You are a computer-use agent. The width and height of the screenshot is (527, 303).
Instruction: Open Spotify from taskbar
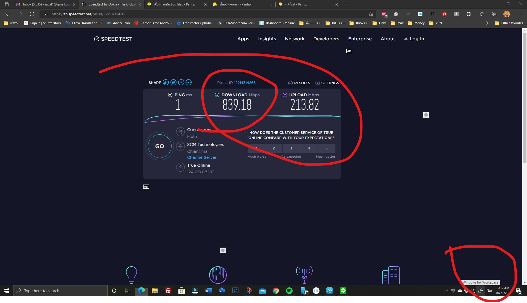(x=289, y=291)
